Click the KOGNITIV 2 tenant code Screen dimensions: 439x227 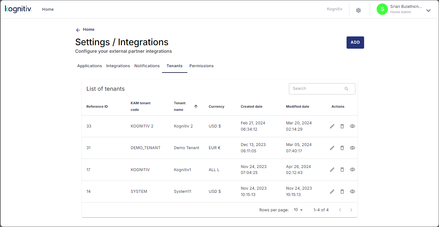click(142, 126)
